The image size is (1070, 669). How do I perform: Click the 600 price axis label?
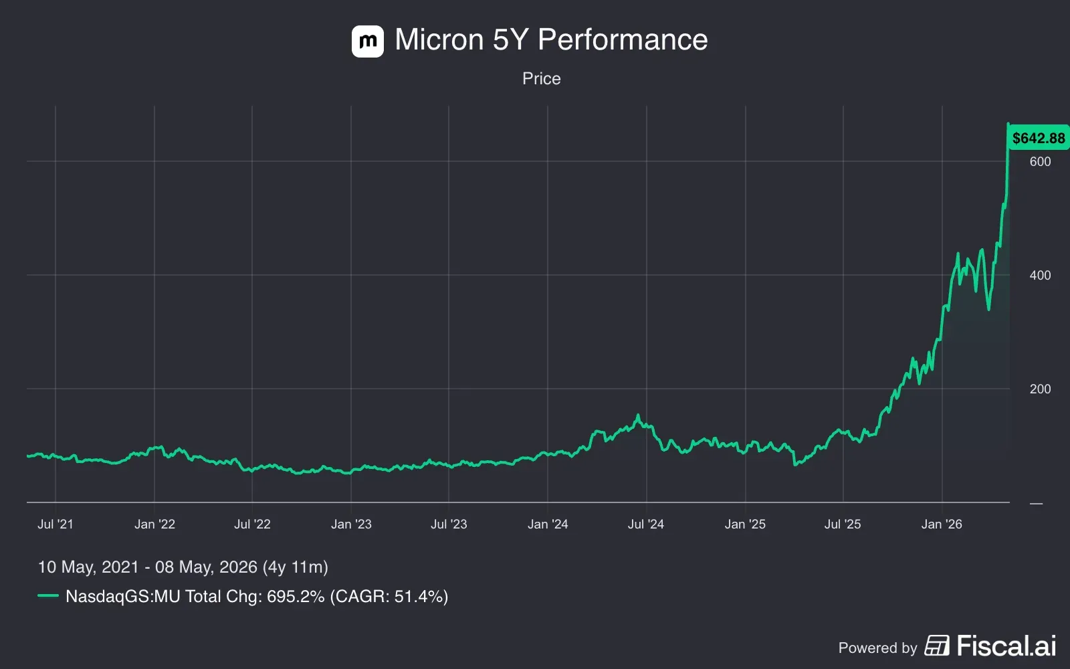click(1040, 161)
